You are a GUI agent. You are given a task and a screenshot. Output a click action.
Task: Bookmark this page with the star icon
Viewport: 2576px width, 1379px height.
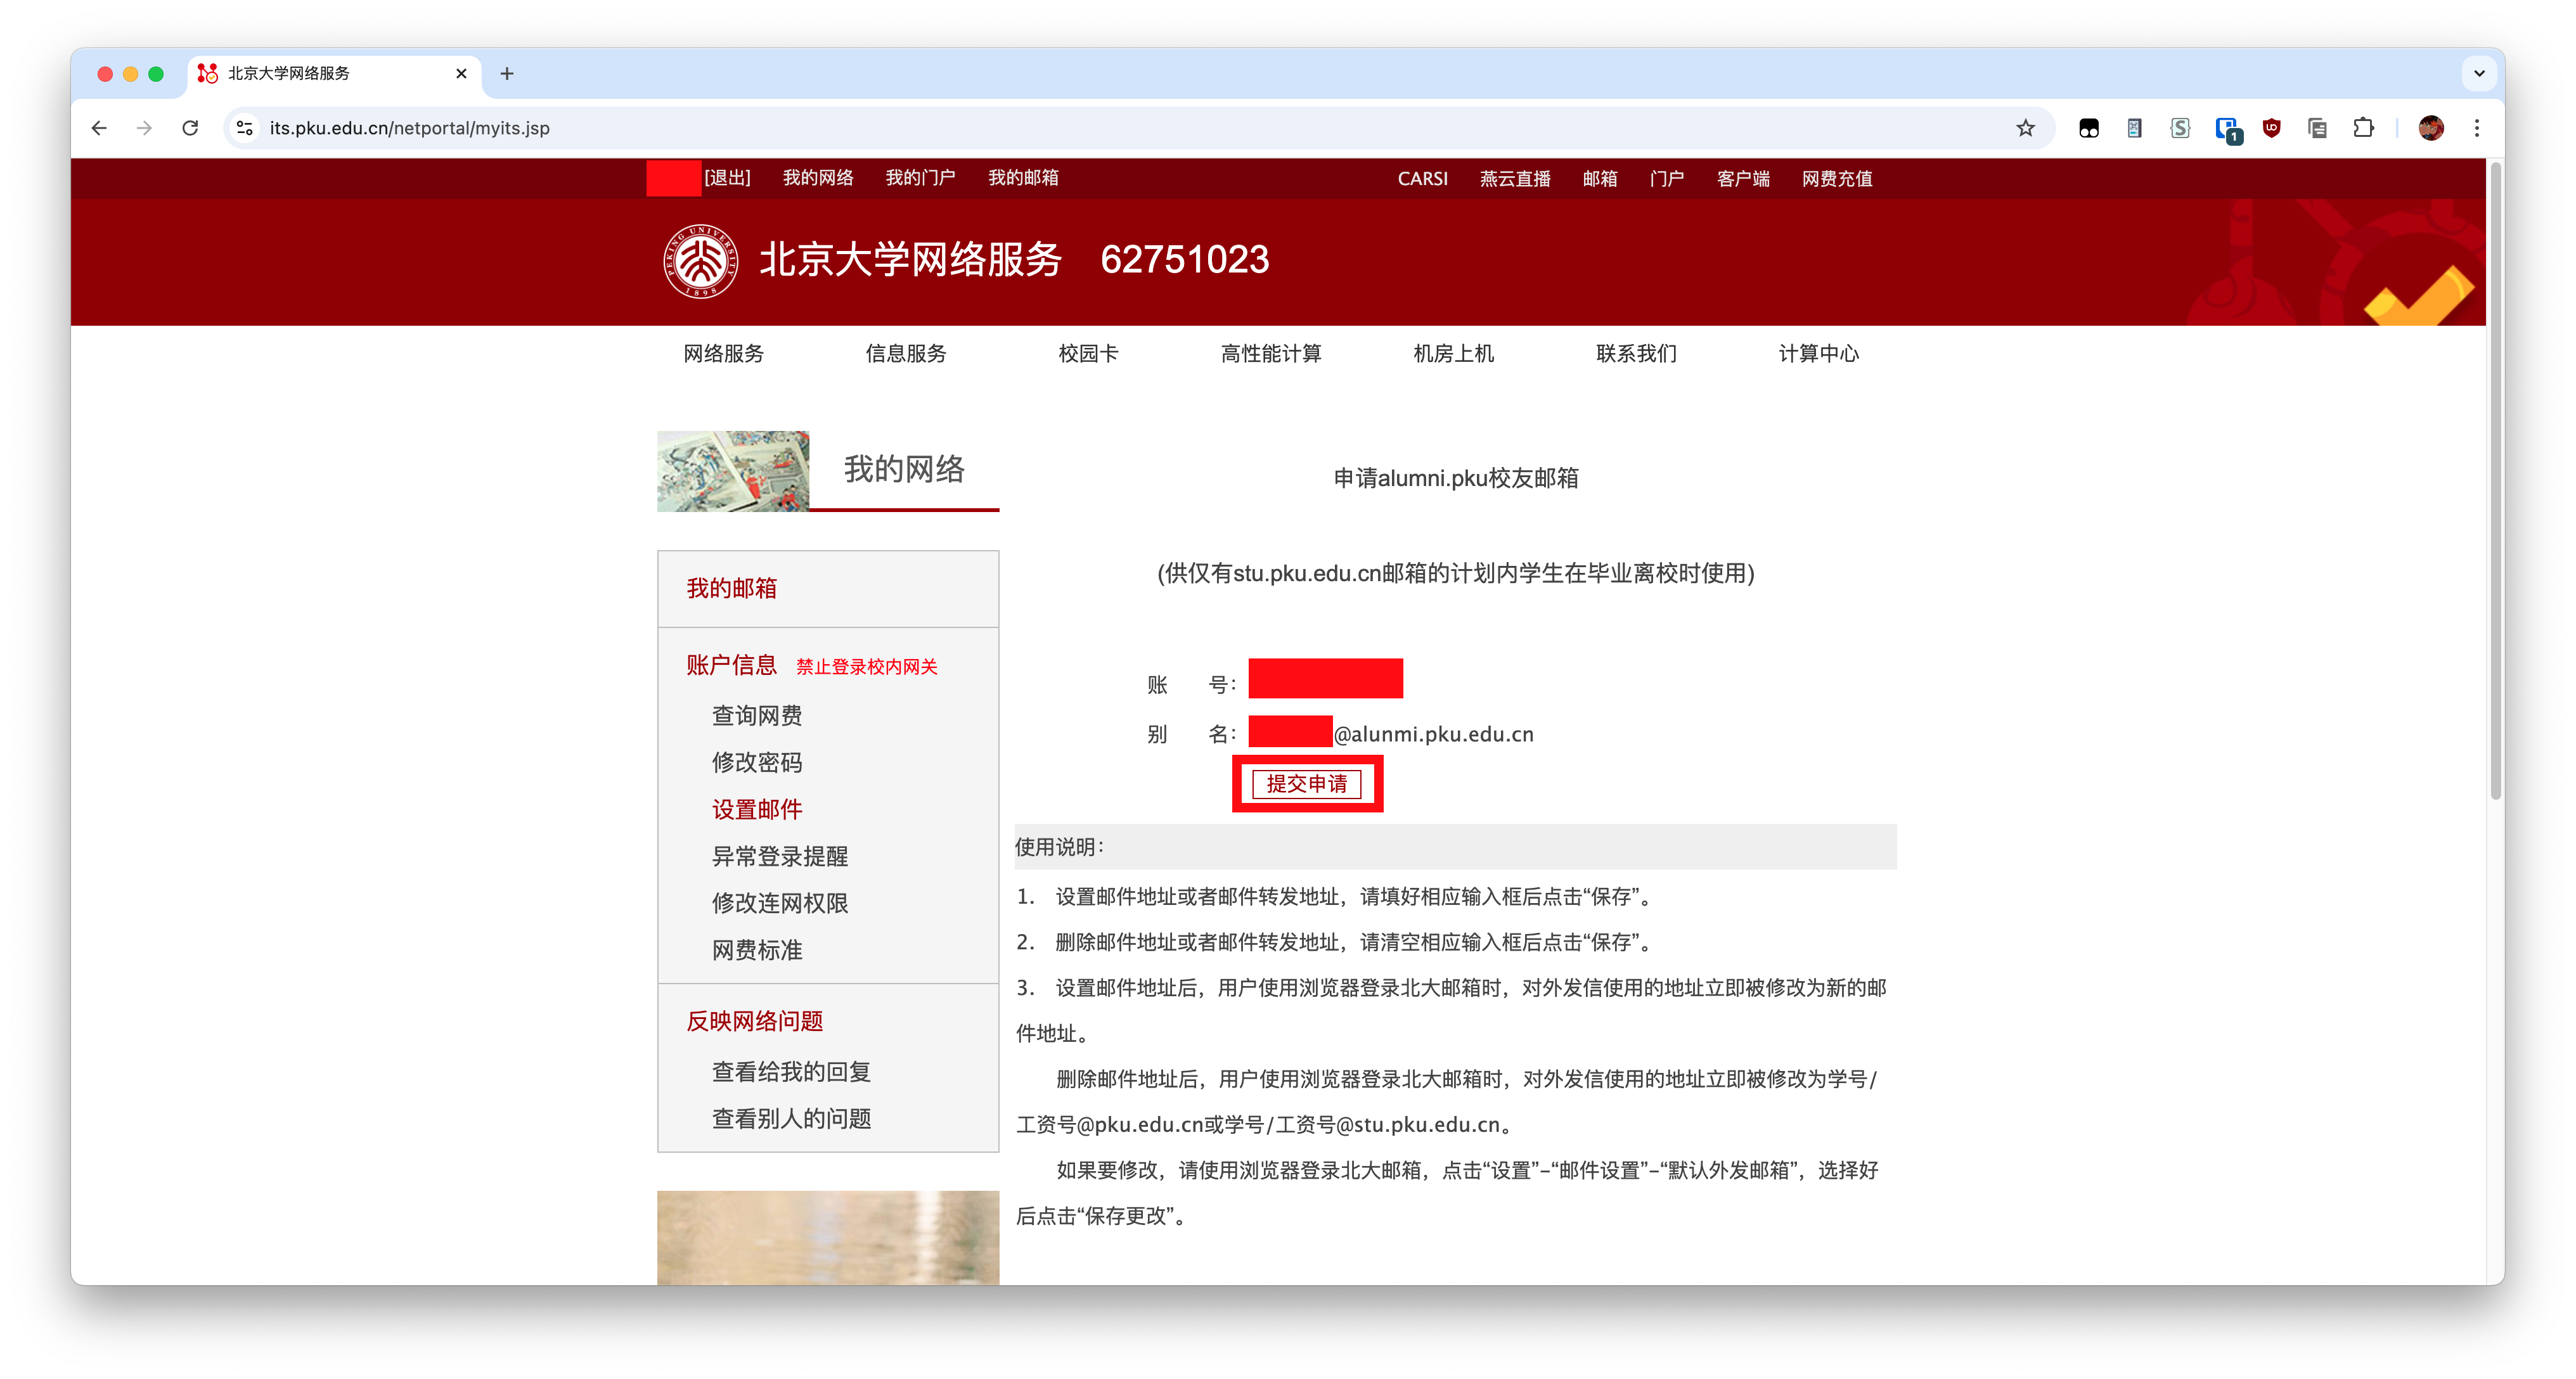(2026, 128)
